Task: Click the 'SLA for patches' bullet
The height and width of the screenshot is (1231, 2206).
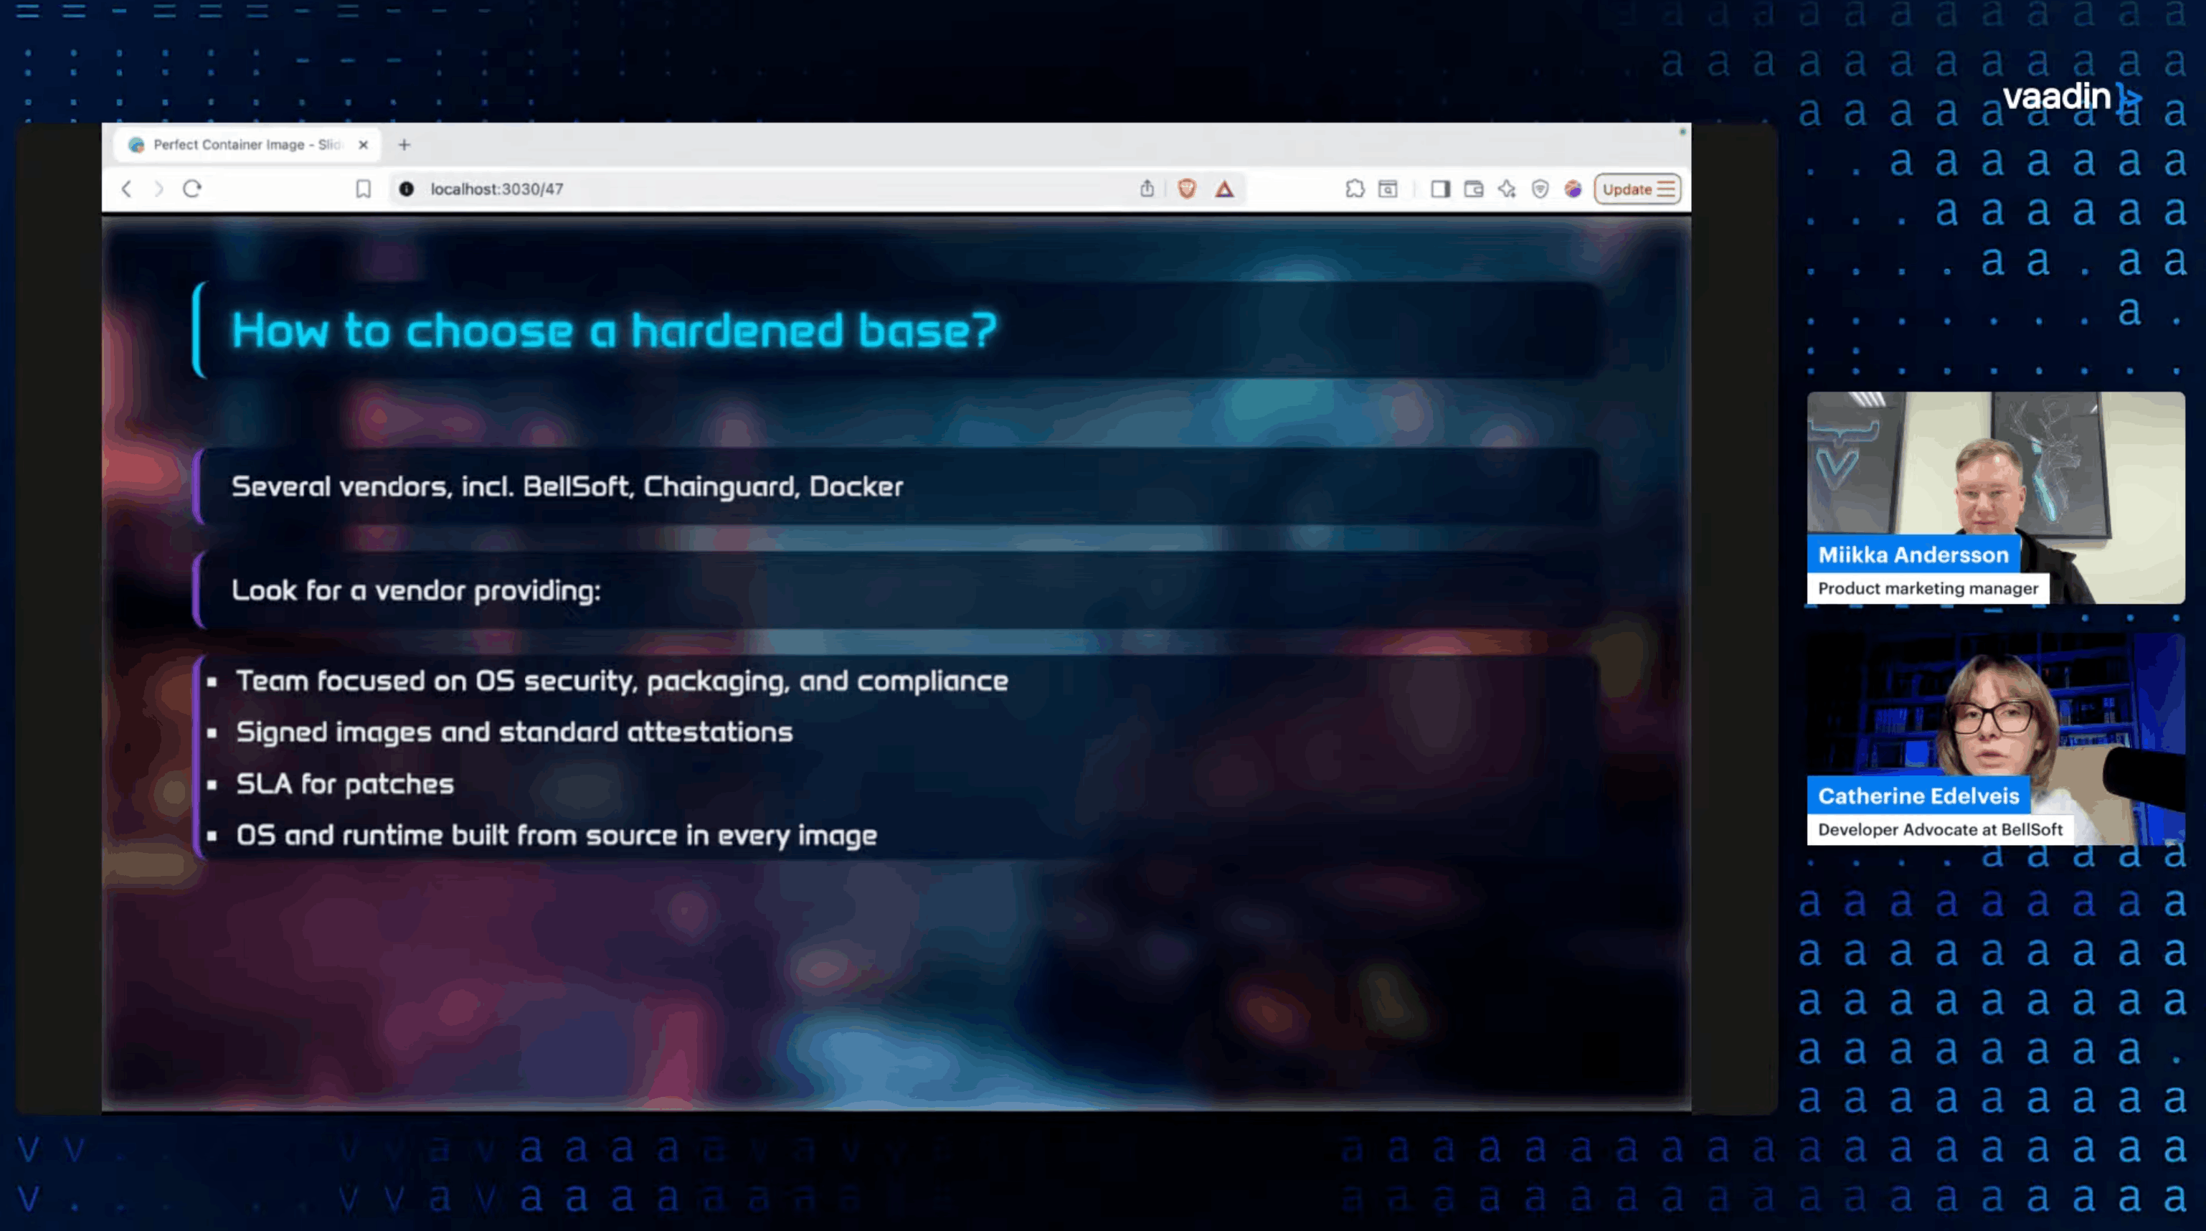Action: [344, 784]
